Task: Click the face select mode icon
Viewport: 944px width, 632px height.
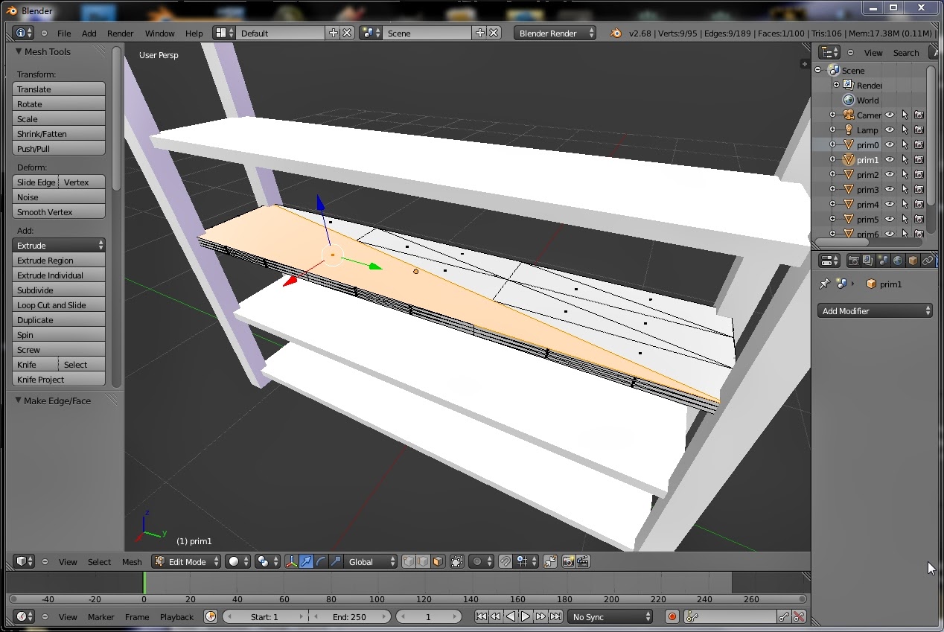Action: click(438, 562)
